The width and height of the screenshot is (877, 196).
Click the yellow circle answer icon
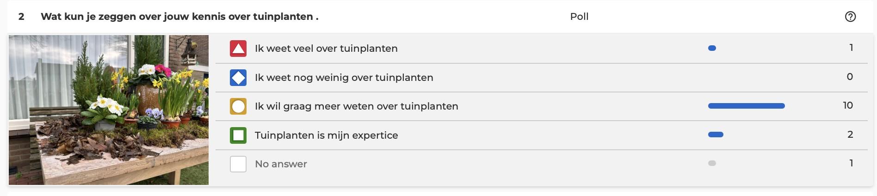pyautogui.click(x=238, y=106)
